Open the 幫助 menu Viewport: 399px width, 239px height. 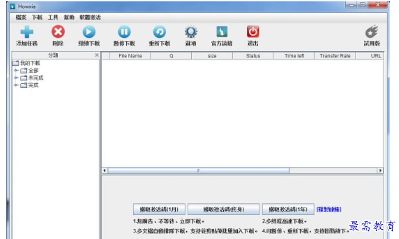pos(69,17)
